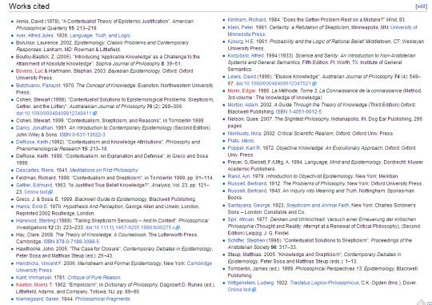Click the Annis, David (1978) citation text
432x305 pixels.
(105, 25)
